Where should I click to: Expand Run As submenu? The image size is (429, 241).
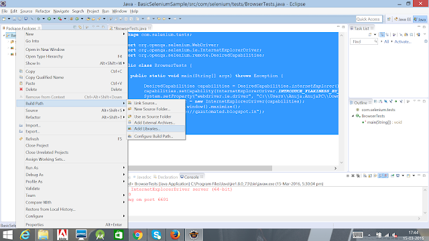click(72, 168)
